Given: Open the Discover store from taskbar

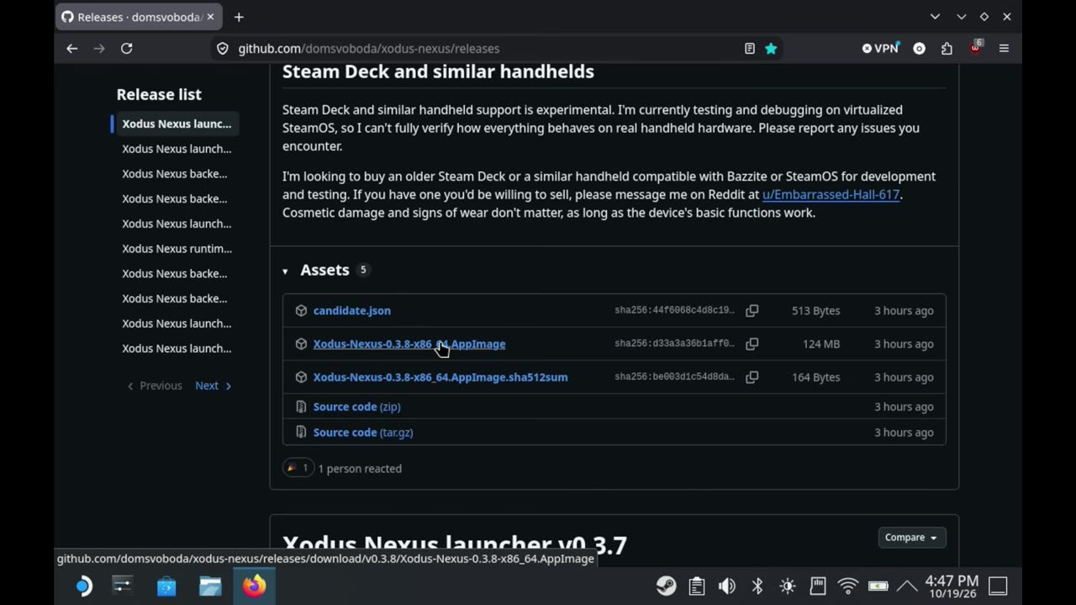Looking at the screenshot, I should coord(166,586).
